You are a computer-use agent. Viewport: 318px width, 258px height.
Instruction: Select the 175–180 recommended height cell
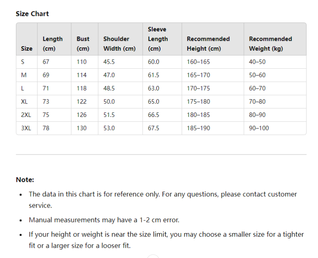(x=198, y=101)
